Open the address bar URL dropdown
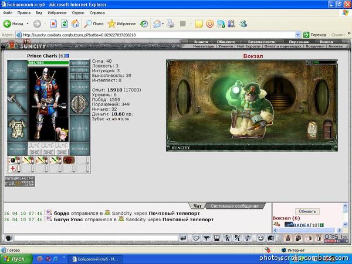 (x=297, y=35)
